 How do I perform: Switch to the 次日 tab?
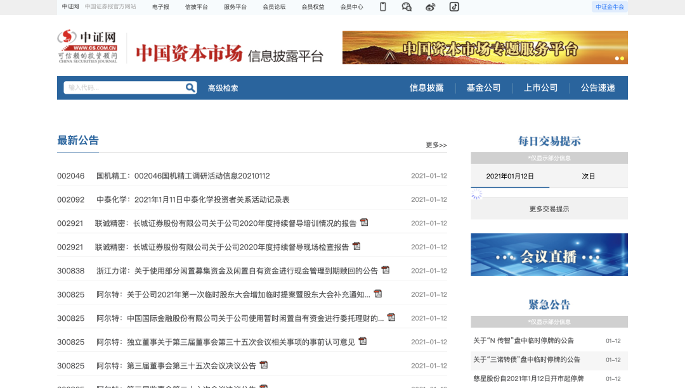(x=589, y=176)
